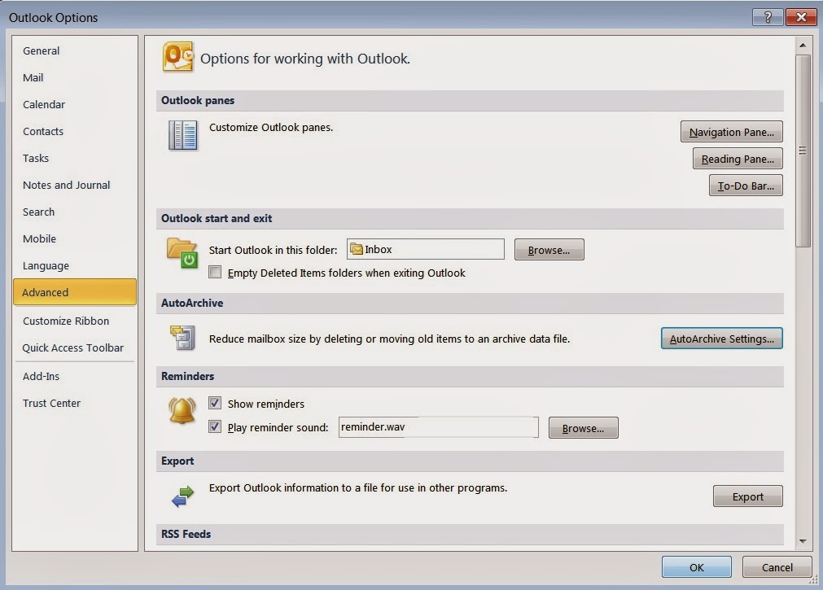Image resolution: width=823 pixels, height=590 pixels.
Task: Click the To-Do Bar button
Action: pyautogui.click(x=746, y=186)
